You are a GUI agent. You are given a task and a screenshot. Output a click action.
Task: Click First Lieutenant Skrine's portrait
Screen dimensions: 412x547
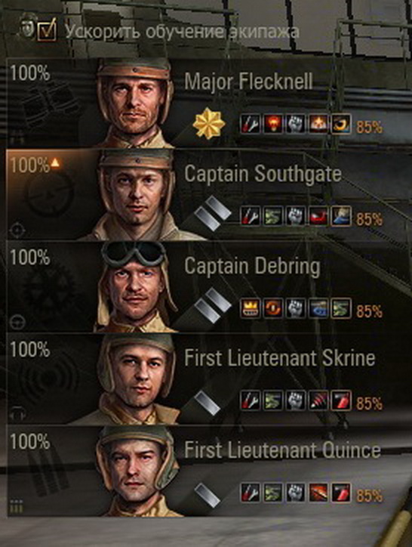(136, 379)
